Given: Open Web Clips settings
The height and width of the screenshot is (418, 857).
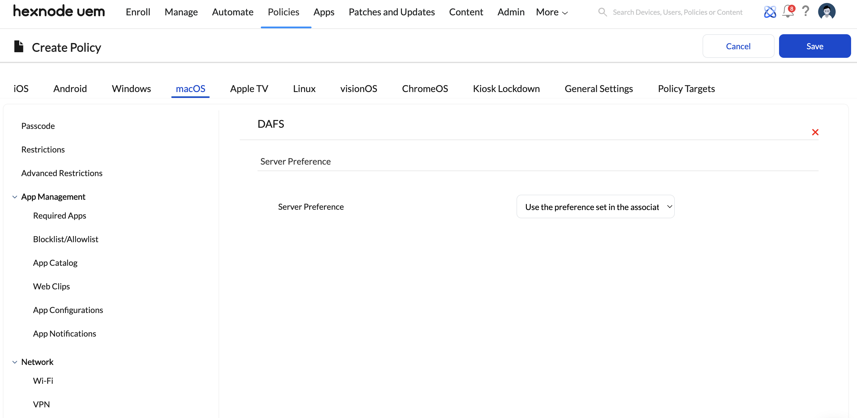Looking at the screenshot, I should [51, 286].
